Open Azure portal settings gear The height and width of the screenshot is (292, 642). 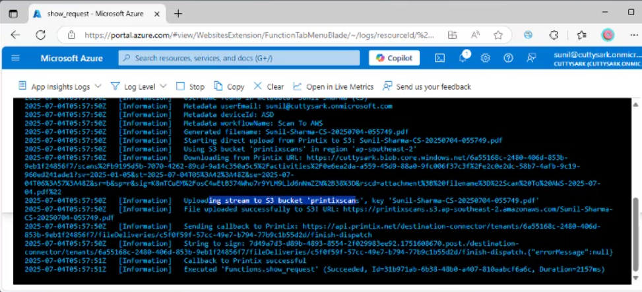click(486, 58)
